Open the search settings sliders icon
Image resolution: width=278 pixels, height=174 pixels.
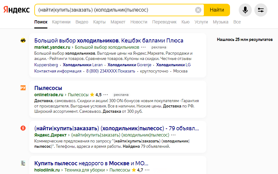261,10
